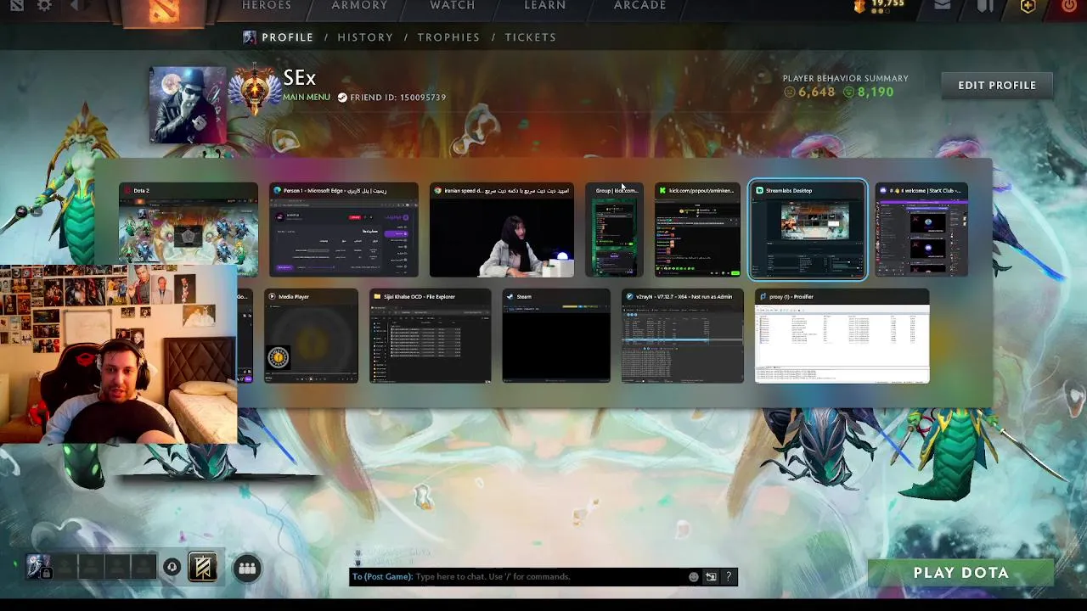
Task: Click the Main Menu status text
Action: click(x=307, y=98)
